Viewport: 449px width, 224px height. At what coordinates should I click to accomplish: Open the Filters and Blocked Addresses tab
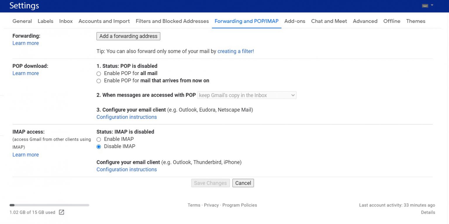click(x=172, y=21)
